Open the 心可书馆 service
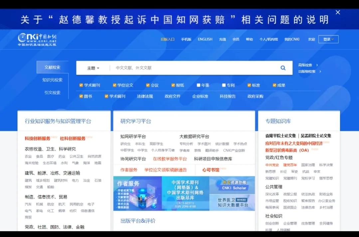359x237 pixels. (211, 170)
